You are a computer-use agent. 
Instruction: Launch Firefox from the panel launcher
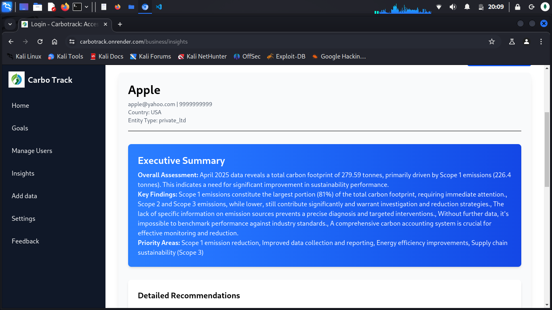pos(65,7)
